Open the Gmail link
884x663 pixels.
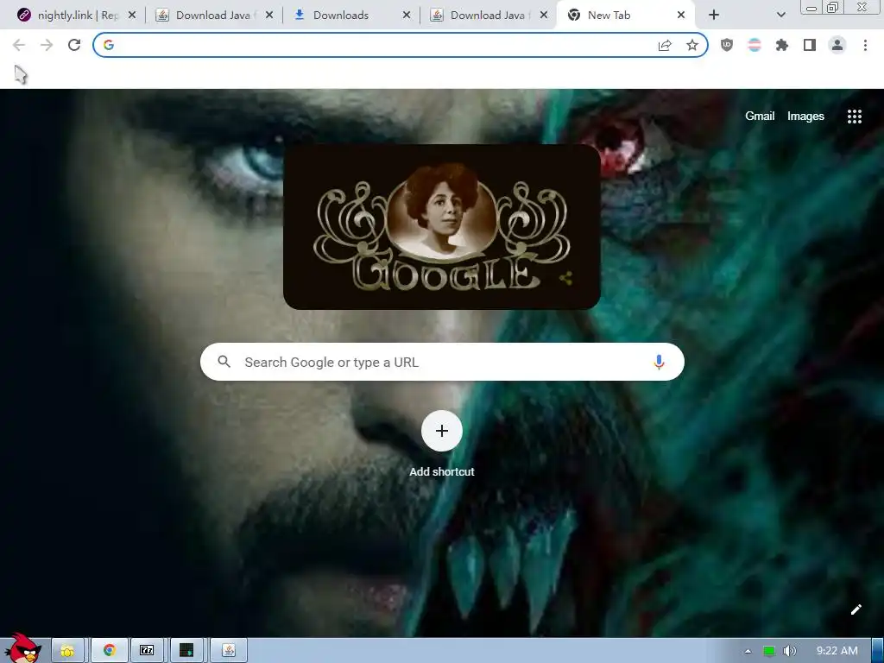(760, 117)
